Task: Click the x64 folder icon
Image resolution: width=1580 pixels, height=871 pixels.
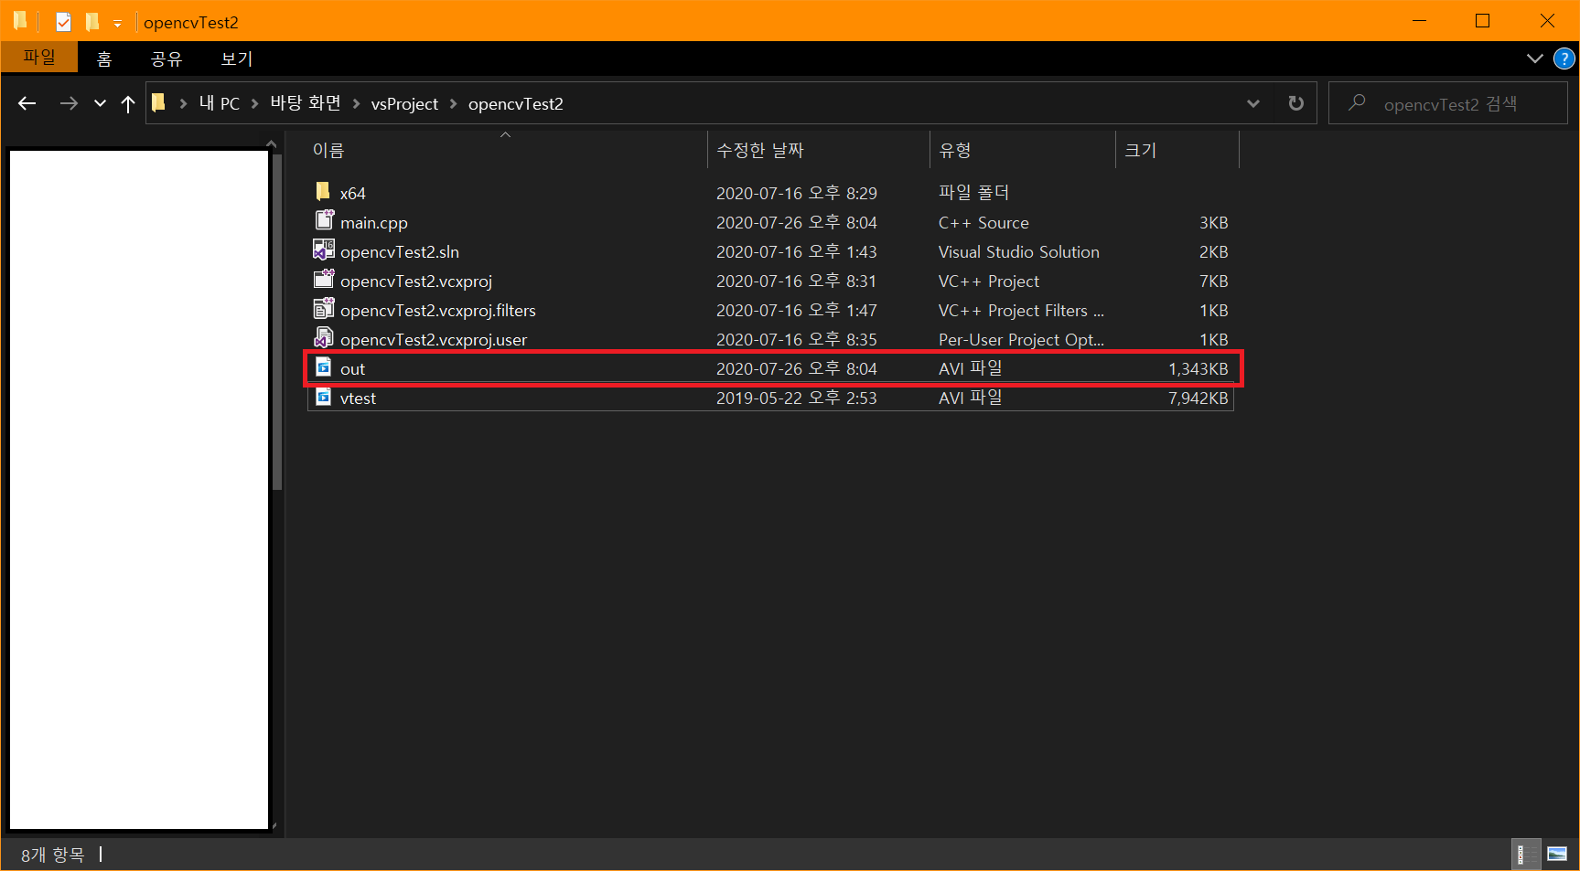Action: (323, 191)
